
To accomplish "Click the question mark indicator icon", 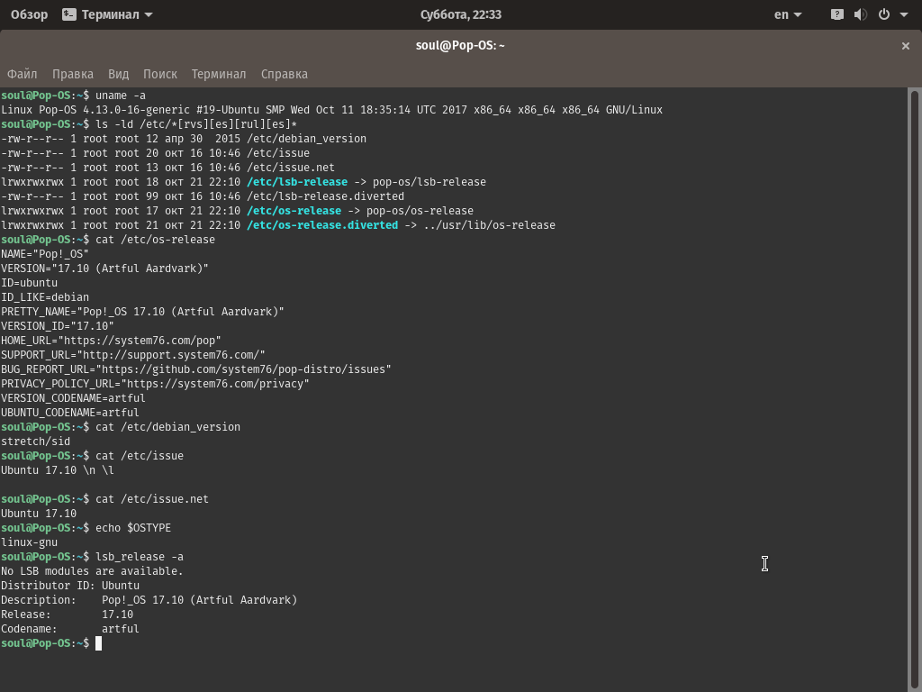I will point(837,14).
